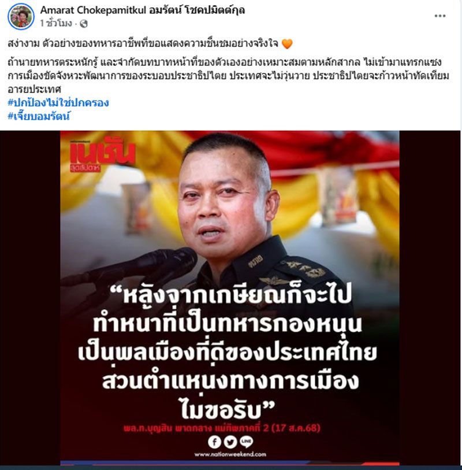The width and height of the screenshot is (462, 470).
Task: Open the #ปกป้องไม่ใช่ปกครอง hashtag
Action: pos(58,103)
